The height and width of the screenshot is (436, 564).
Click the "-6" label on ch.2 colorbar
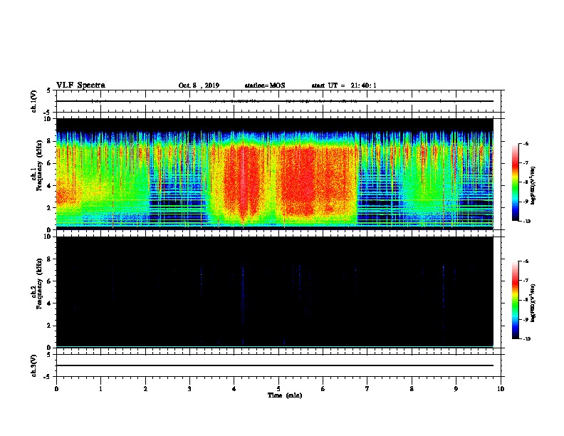click(x=526, y=261)
